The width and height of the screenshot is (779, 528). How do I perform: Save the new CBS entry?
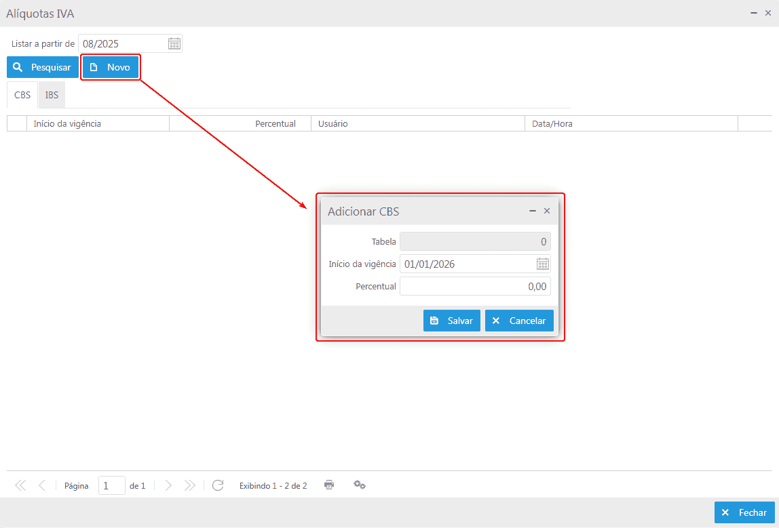[x=452, y=321]
